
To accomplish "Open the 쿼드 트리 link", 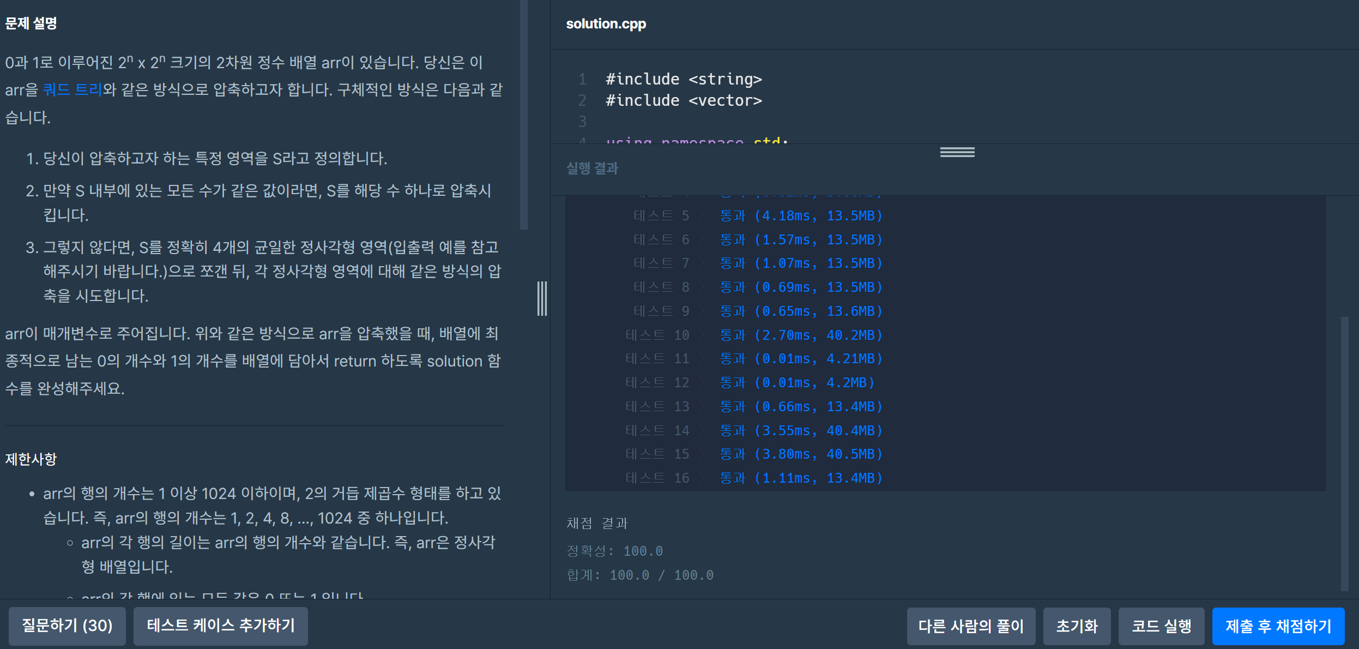I will (x=73, y=89).
